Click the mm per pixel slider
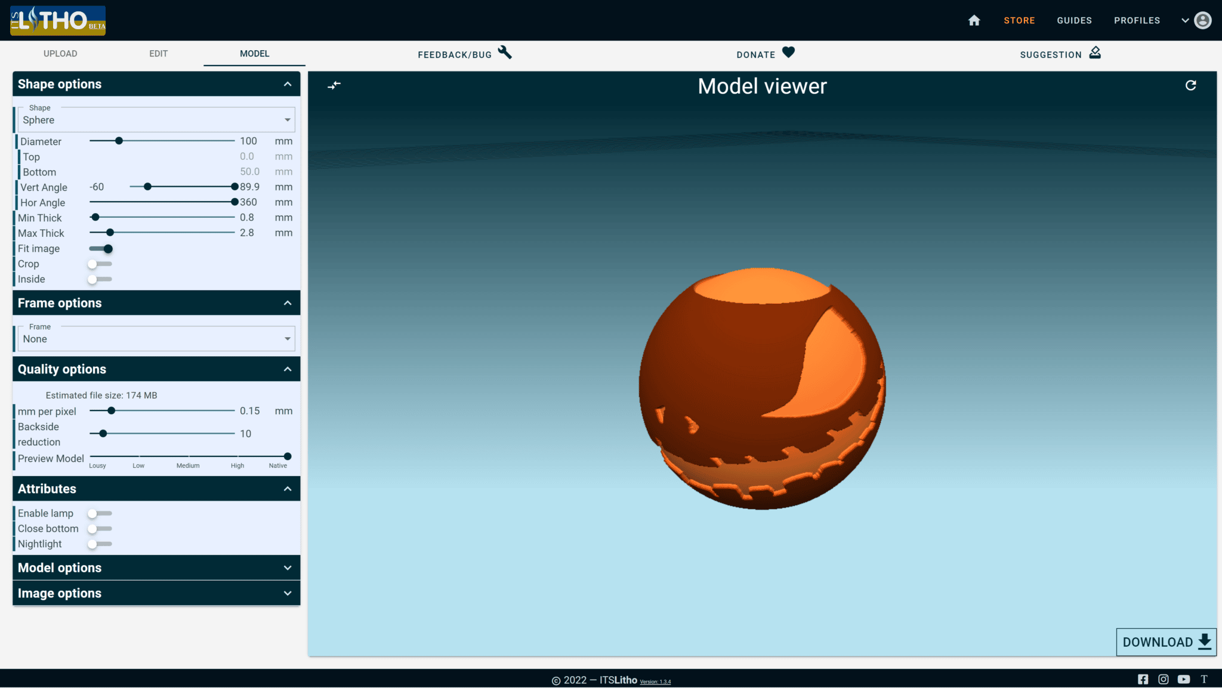This screenshot has height=688, width=1222. (162, 411)
